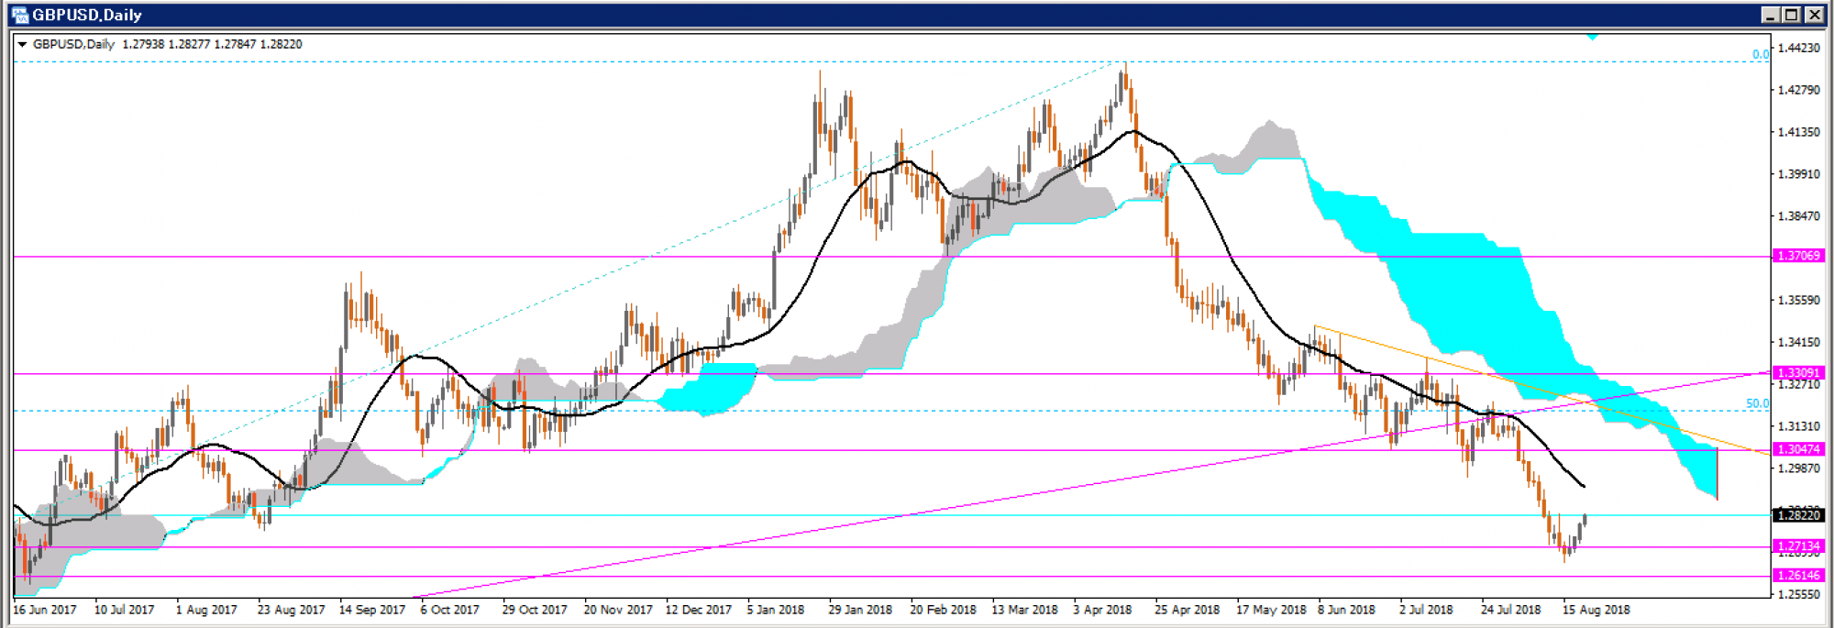Click the 5 Jan 2018 date label
1834x628 pixels.
(776, 610)
